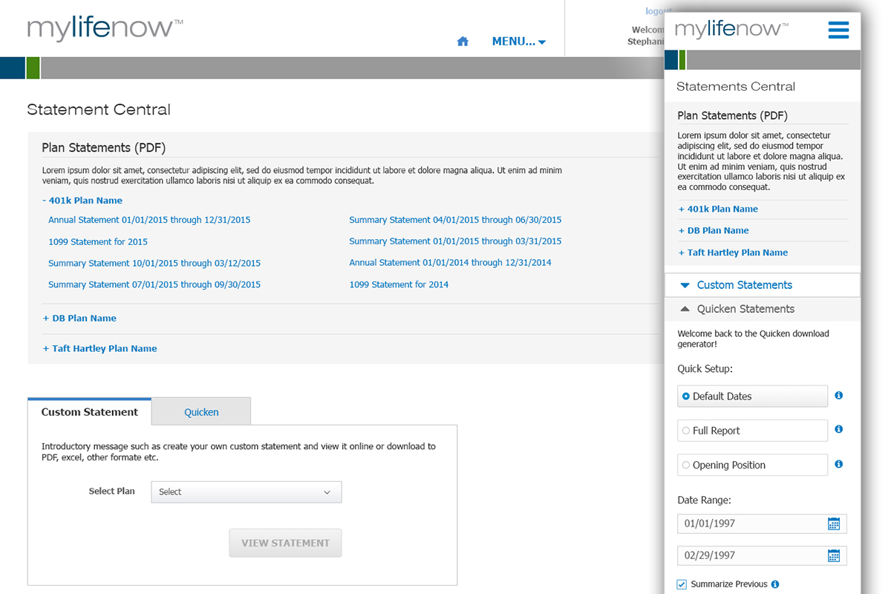Click info icon next to Default Dates
Viewport: 891px width, 594px height.
click(x=838, y=396)
